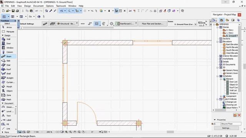Screen dimensions: 246x138
Task: Open the 2. Story floor plan
Action: point(230,30)
